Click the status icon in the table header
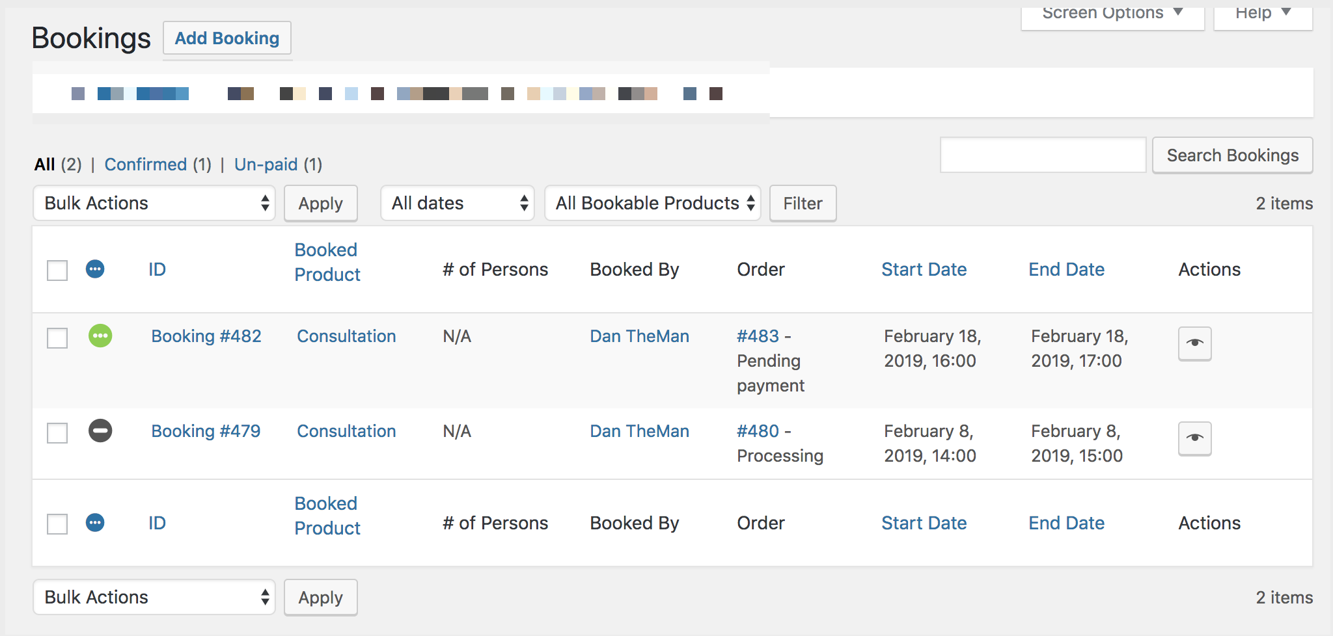This screenshot has height=636, width=1333. click(95, 269)
